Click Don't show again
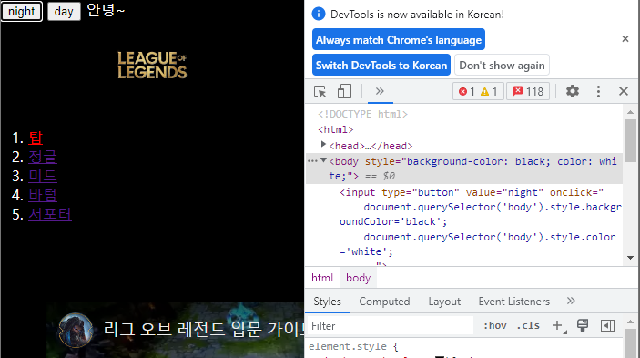The width and height of the screenshot is (640, 358). click(x=502, y=66)
